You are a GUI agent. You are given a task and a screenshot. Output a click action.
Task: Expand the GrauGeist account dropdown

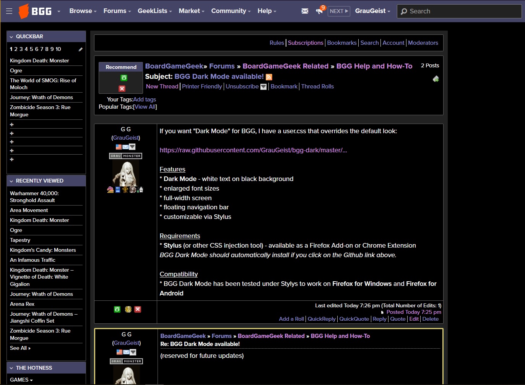372,11
